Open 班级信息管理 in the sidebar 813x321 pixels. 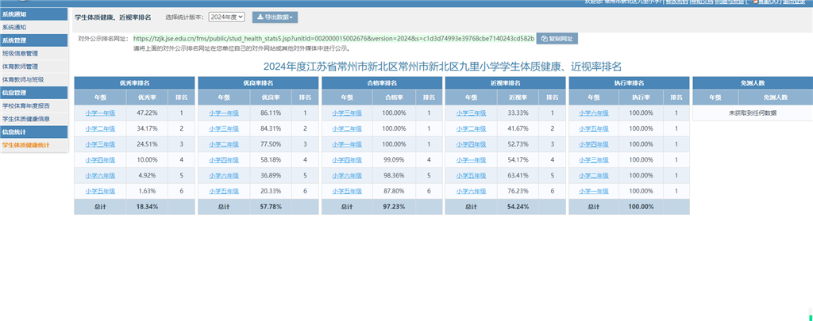(20, 53)
